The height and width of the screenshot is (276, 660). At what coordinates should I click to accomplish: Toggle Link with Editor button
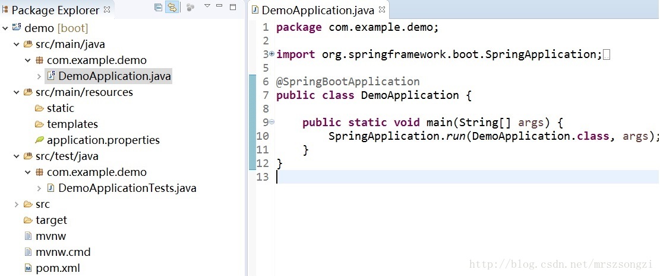pos(172,8)
